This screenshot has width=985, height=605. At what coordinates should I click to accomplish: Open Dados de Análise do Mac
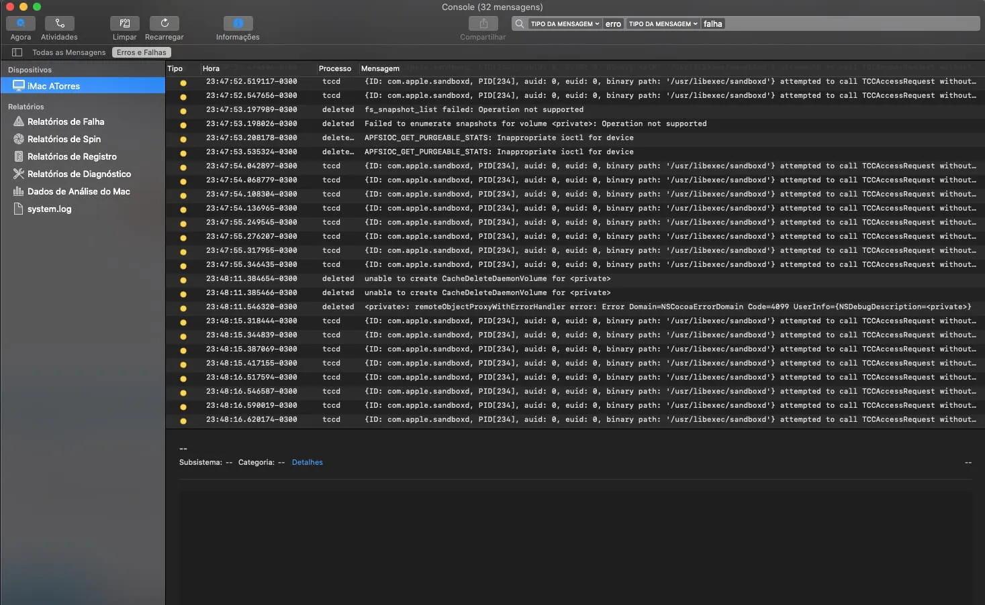pos(78,191)
